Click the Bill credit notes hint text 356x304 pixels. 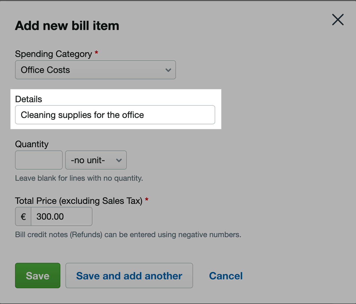128,235
